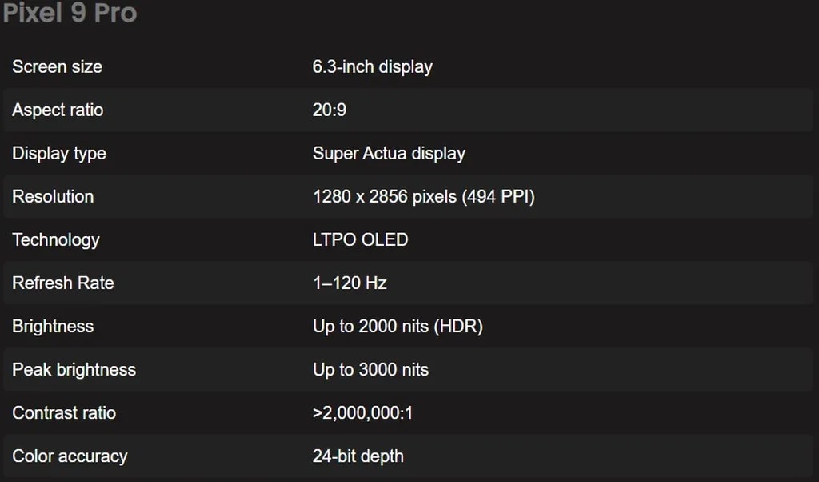Image resolution: width=819 pixels, height=482 pixels.
Task: Click the Display type label
Action: (59, 154)
